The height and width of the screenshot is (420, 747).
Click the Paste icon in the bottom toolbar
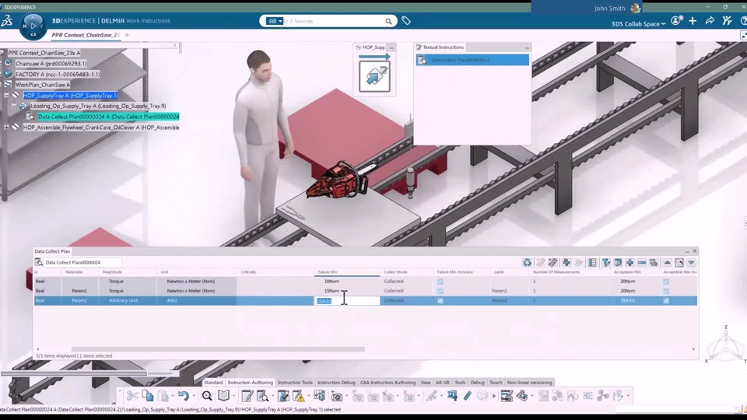[x=163, y=396]
